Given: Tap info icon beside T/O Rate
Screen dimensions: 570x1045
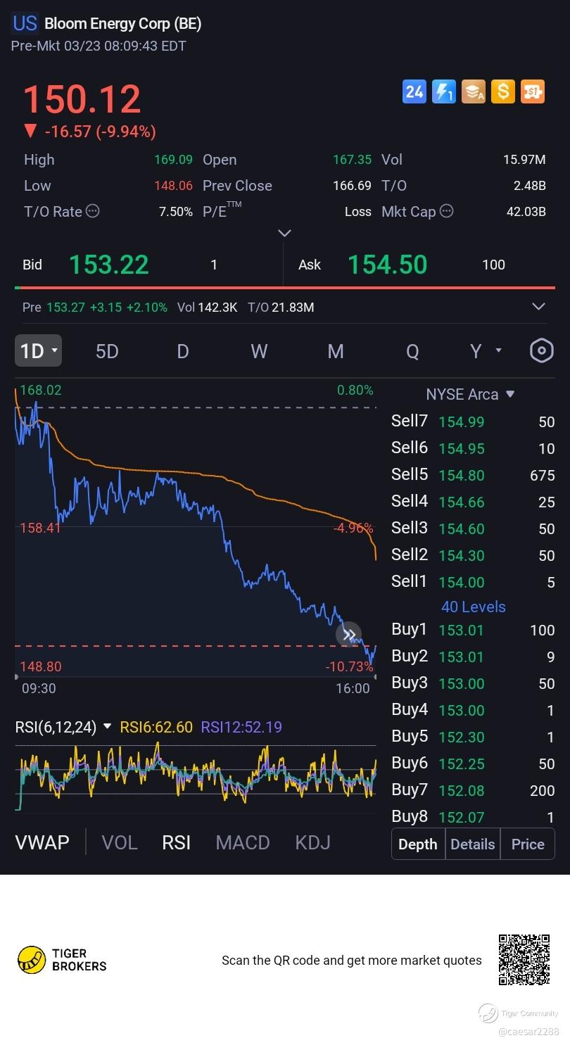Looking at the screenshot, I should tap(92, 211).
